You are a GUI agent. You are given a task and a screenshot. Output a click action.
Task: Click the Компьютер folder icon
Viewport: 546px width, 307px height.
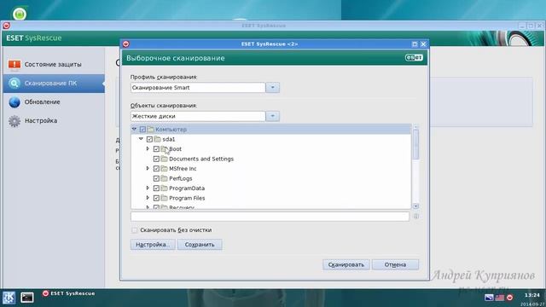pos(150,129)
